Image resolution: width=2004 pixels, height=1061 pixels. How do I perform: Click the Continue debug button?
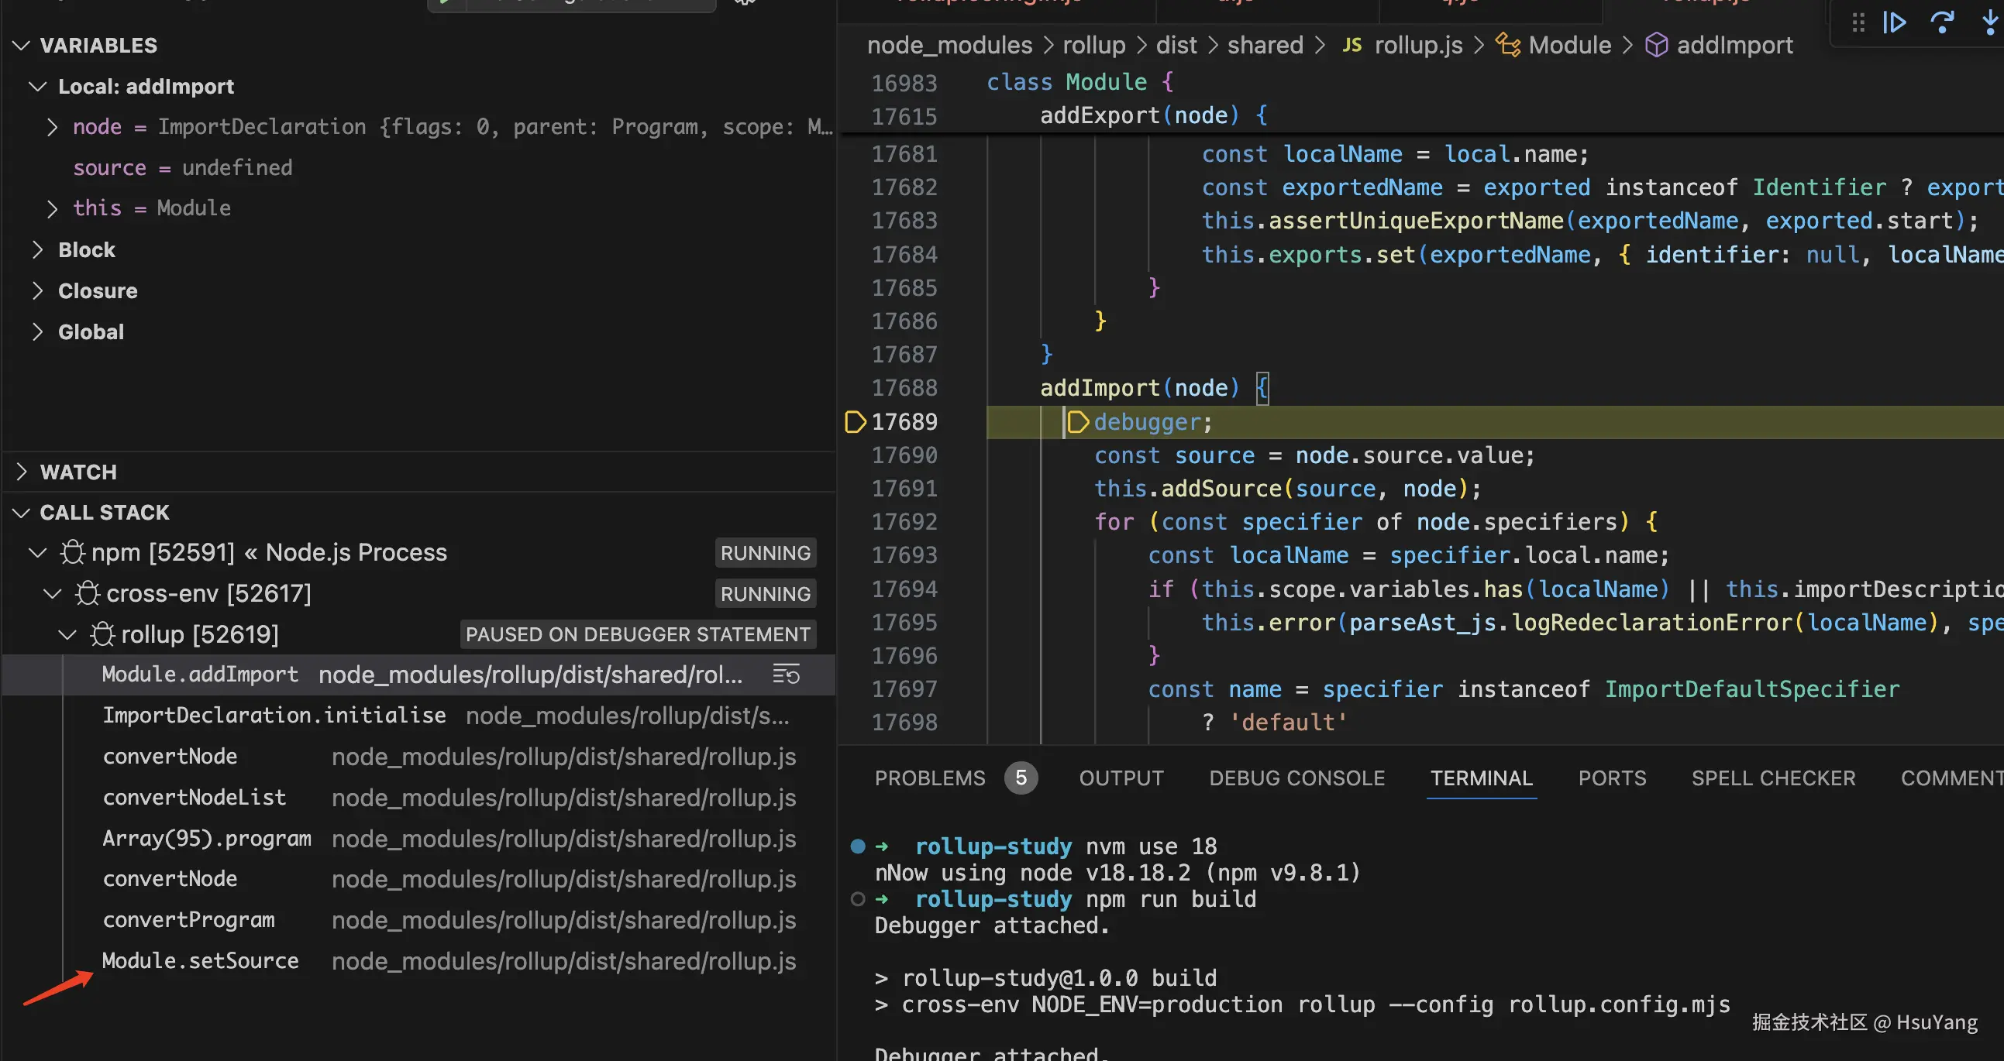[x=1894, y=22]
